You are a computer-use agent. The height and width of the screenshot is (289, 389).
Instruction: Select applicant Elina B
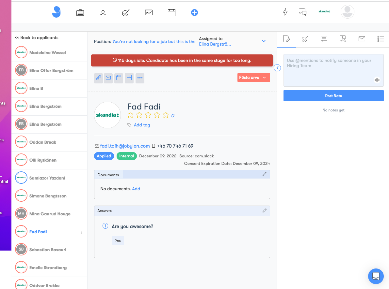pyautogui.click(x=49, y=89)
